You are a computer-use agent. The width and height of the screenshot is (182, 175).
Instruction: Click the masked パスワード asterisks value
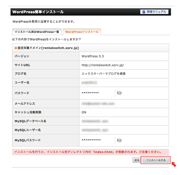point(90,93)
